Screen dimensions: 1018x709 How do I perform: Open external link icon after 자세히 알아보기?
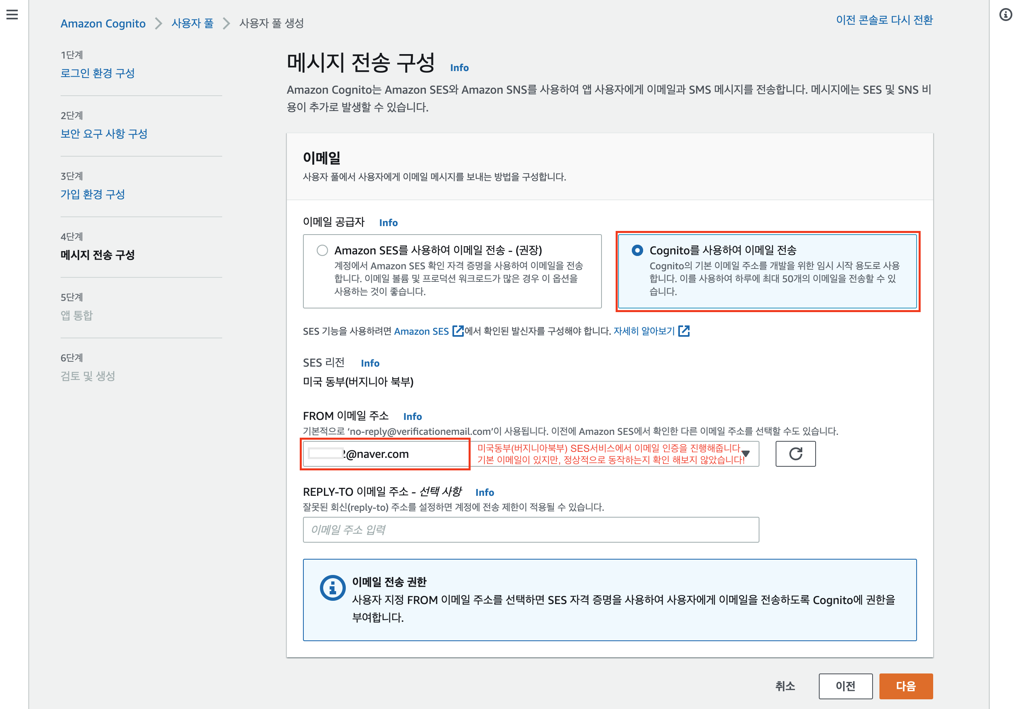coord(684,331)
